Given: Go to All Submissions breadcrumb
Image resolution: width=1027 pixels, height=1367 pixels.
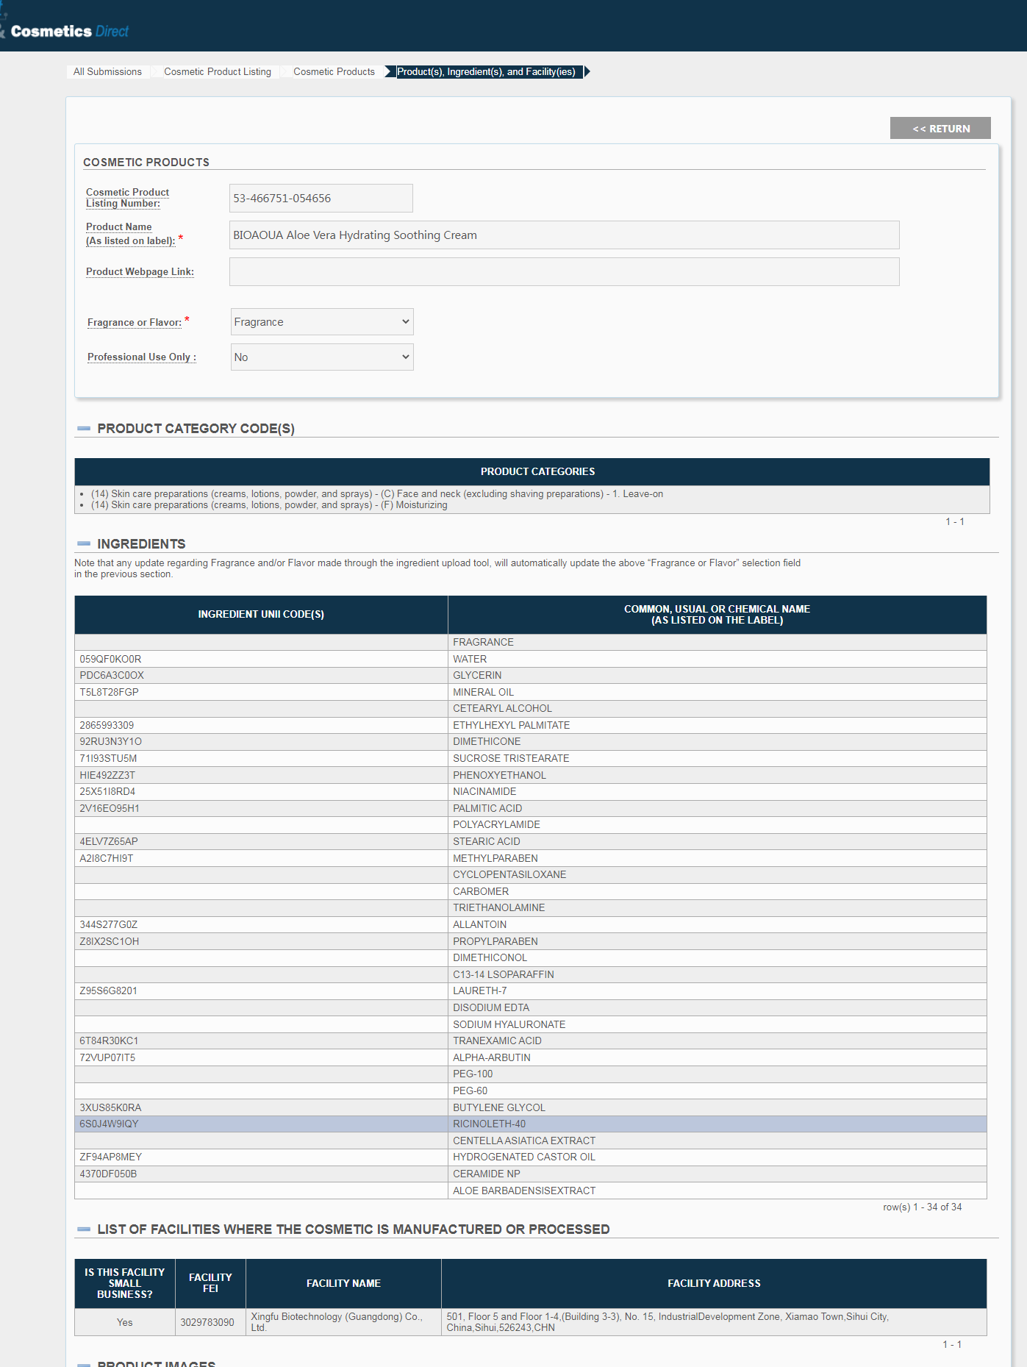Looking at the screenshot, I should click(x=107, y=71).
